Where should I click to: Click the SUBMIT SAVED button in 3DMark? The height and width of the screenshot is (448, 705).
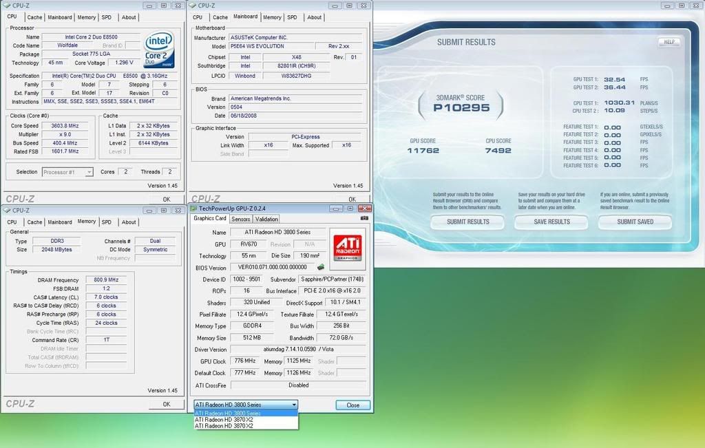tap(635, 222)
